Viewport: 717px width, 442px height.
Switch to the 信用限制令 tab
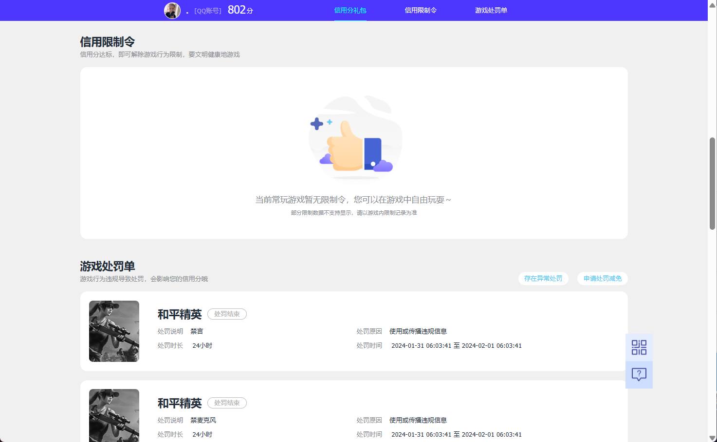click(421, 10)
